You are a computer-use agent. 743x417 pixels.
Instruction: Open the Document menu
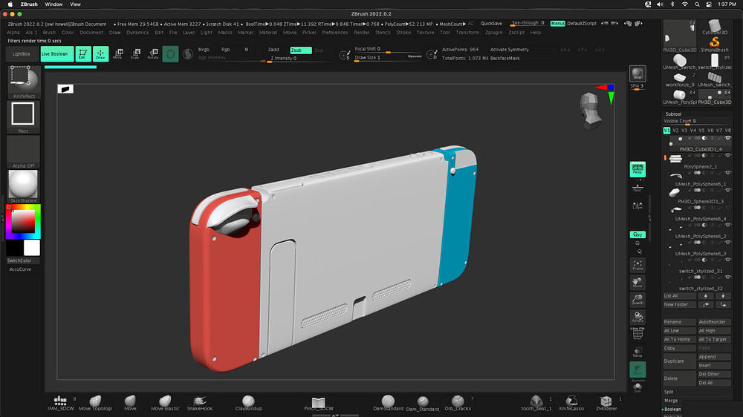(91, 33)
